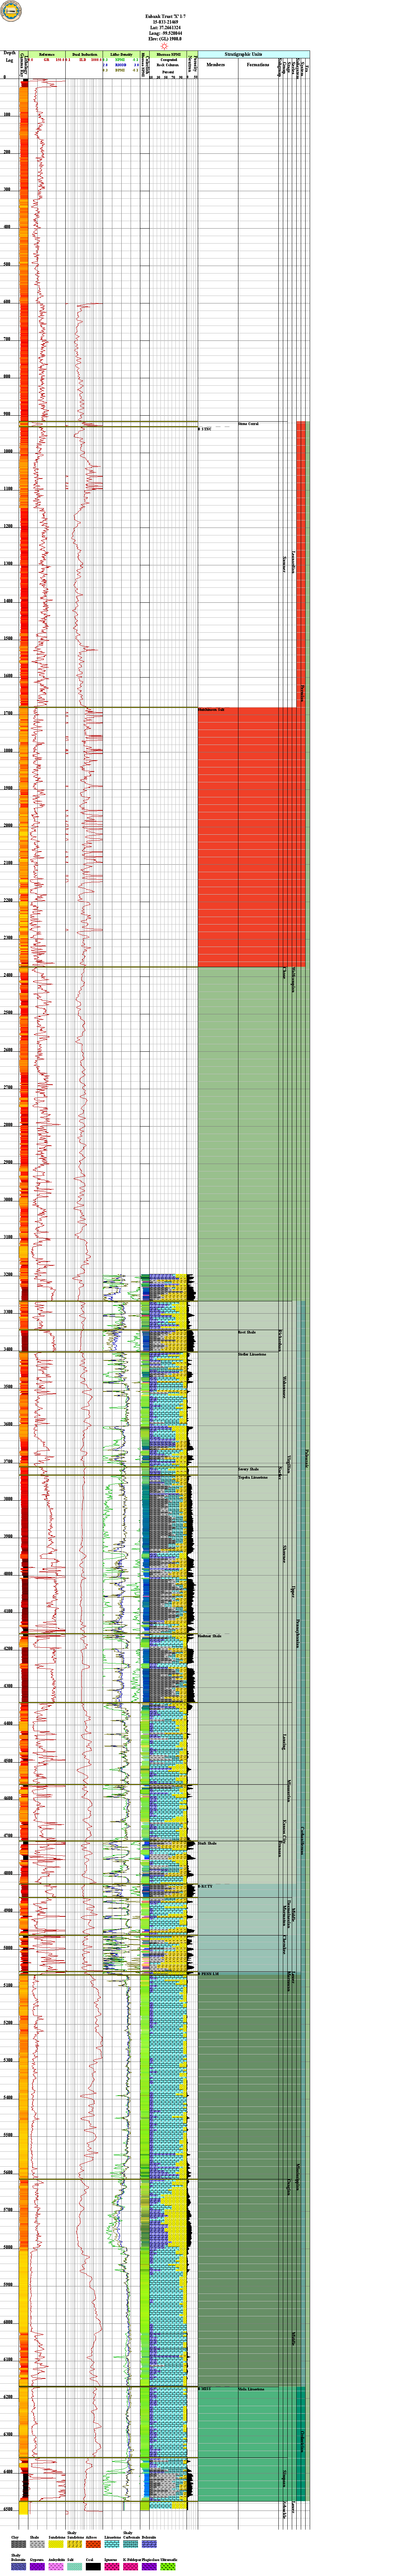Select the Clay lithology swatch in legend
The width and height of the screenshot is (403, 2576).
pos(18,2544)
